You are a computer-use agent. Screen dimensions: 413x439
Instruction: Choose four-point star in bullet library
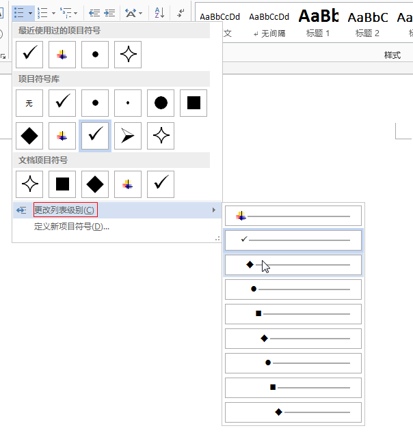click(x=161, y=136)
